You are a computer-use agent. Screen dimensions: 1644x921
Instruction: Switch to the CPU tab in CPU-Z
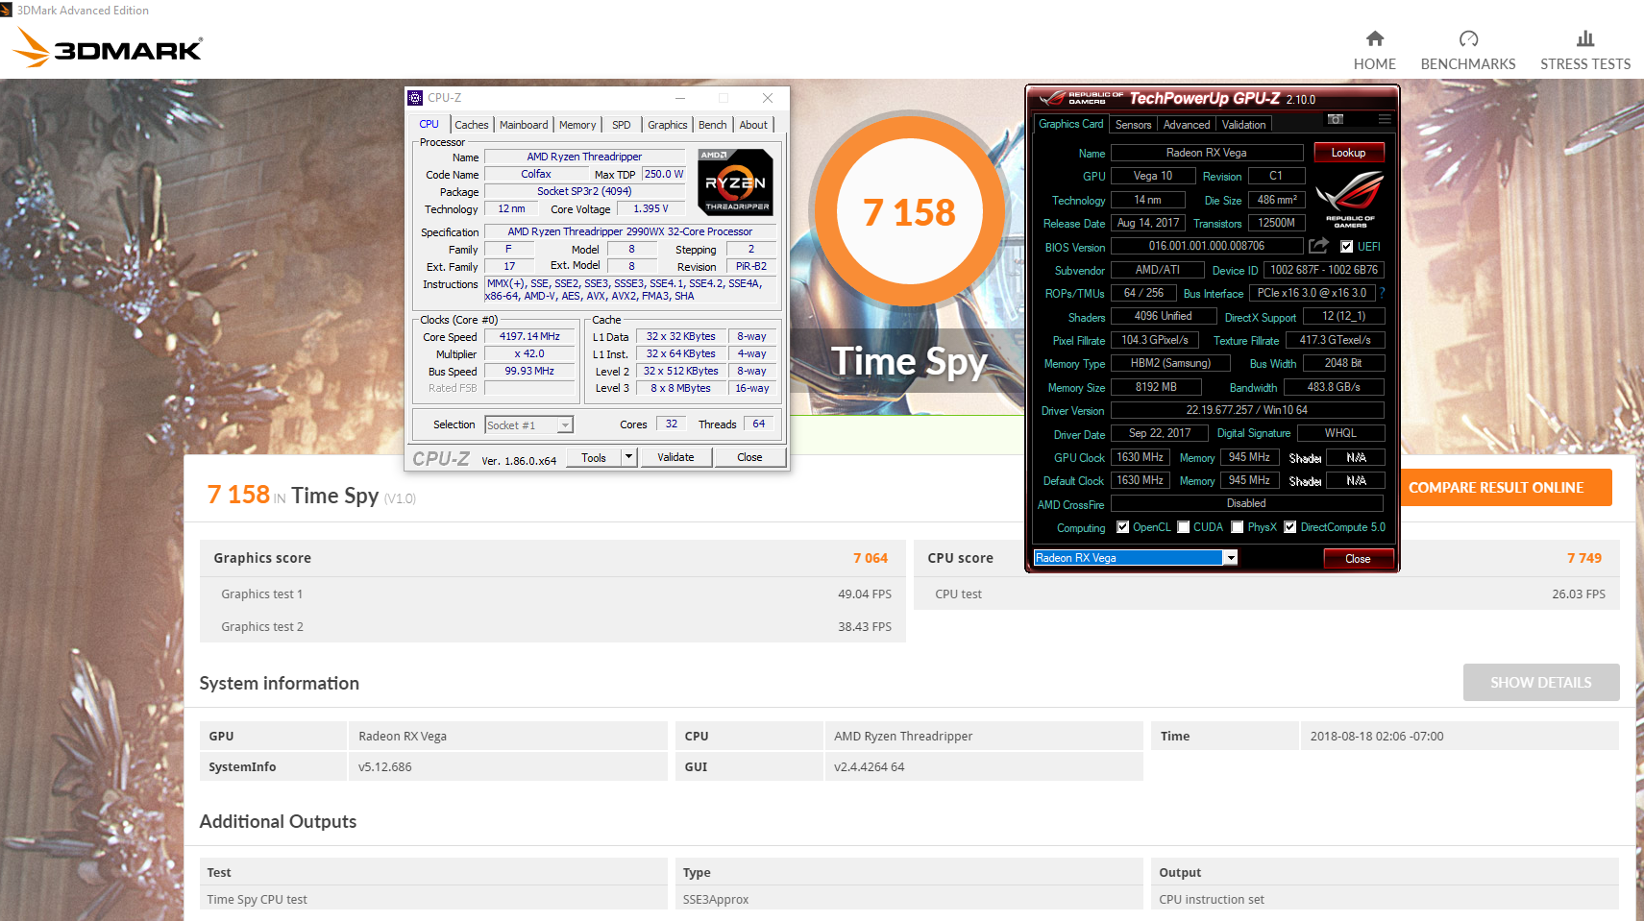point(429,125)
